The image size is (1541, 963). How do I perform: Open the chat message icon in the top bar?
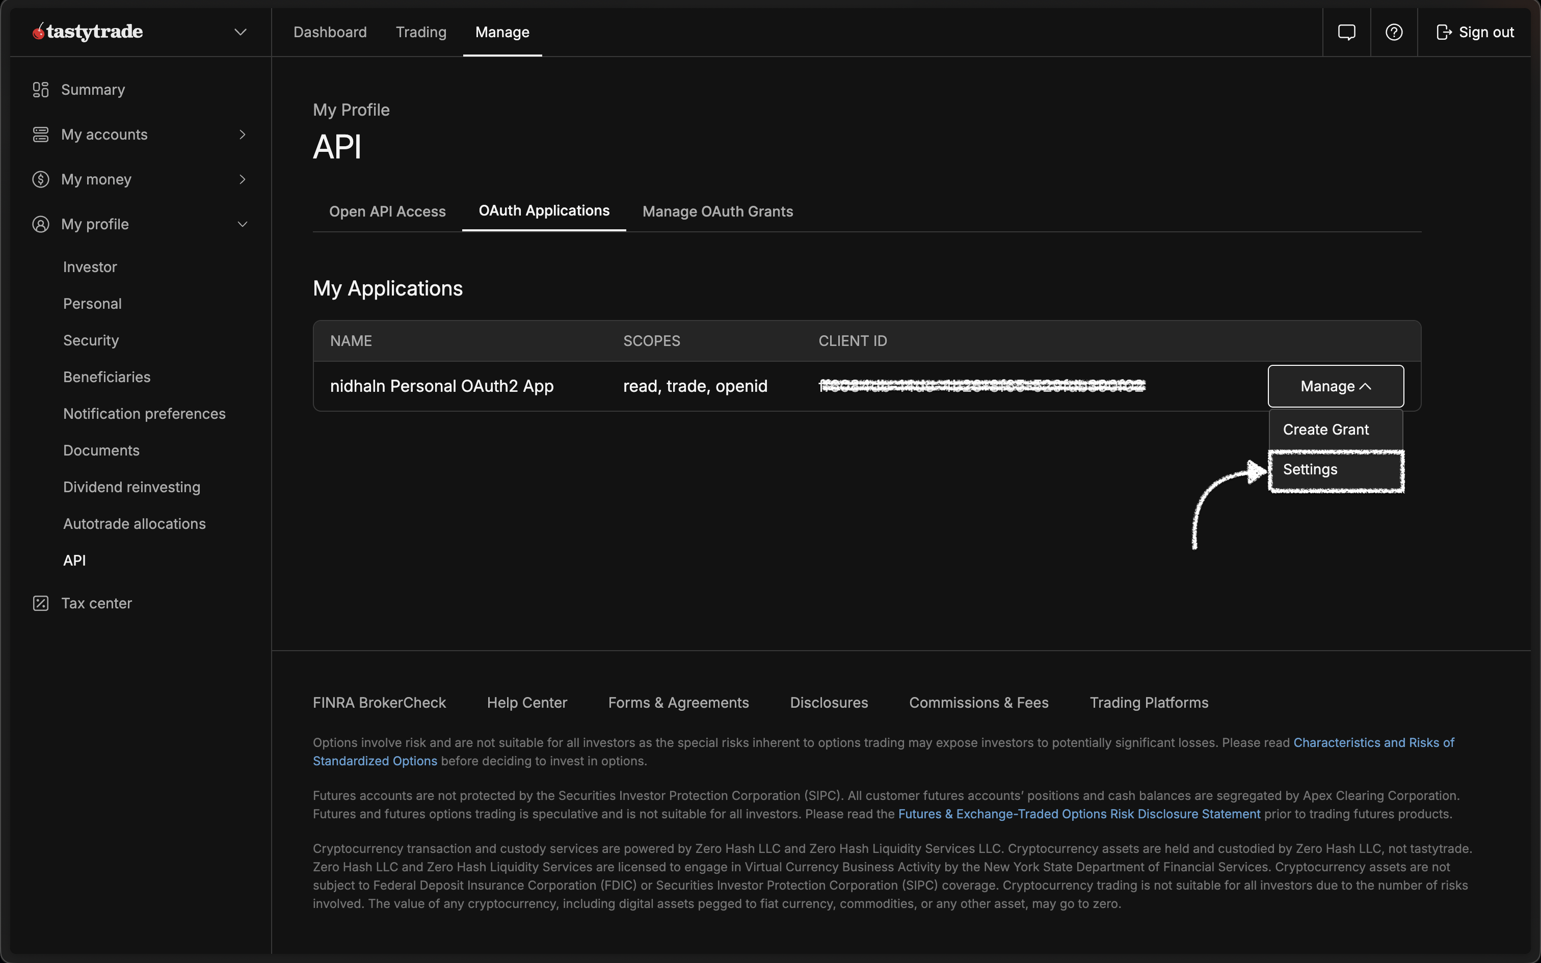coord(1348,32)
